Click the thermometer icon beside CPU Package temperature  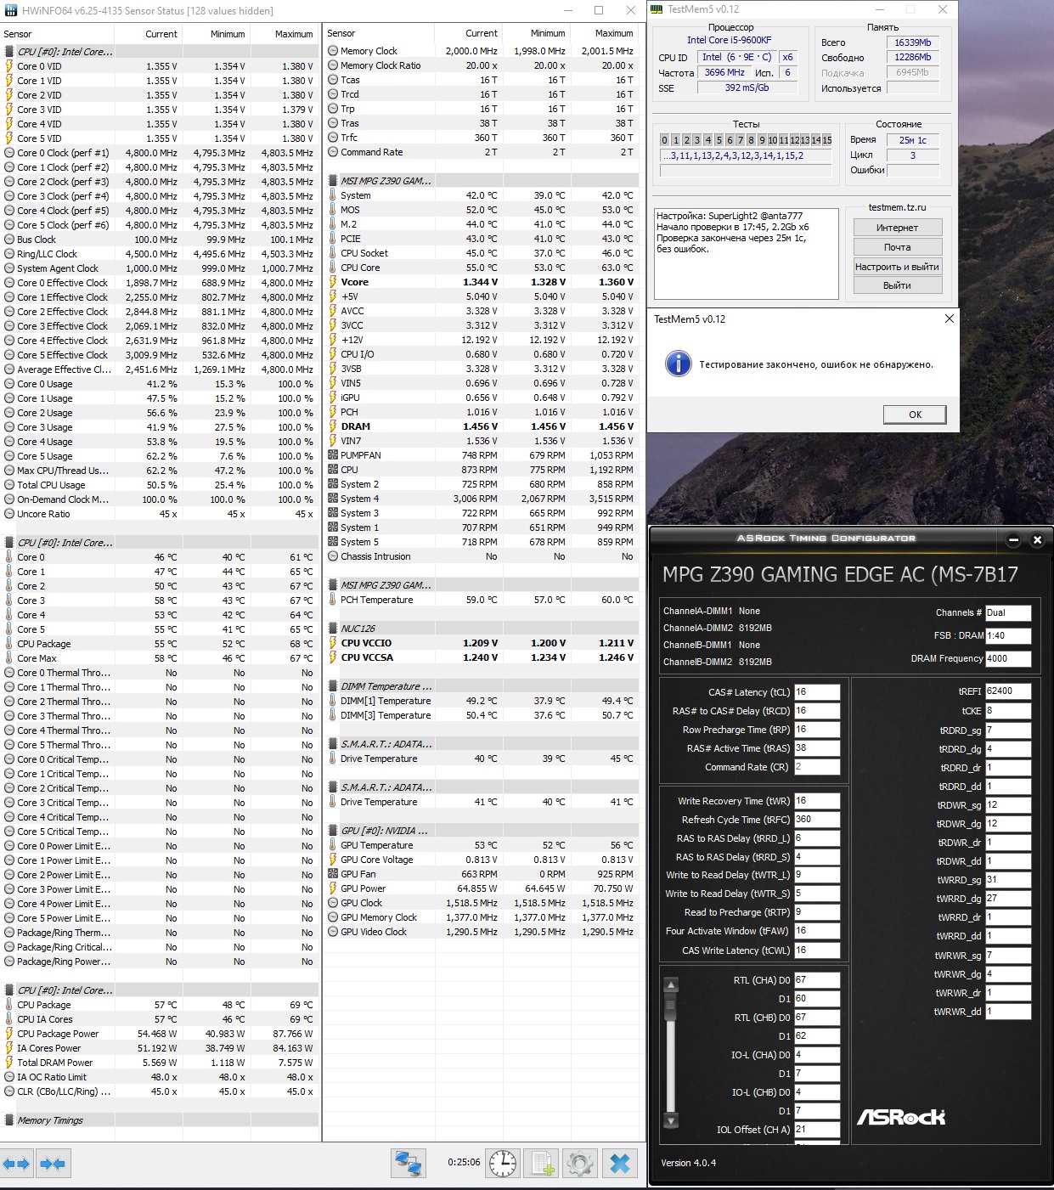pyautogui.click(x=9, y=644)
